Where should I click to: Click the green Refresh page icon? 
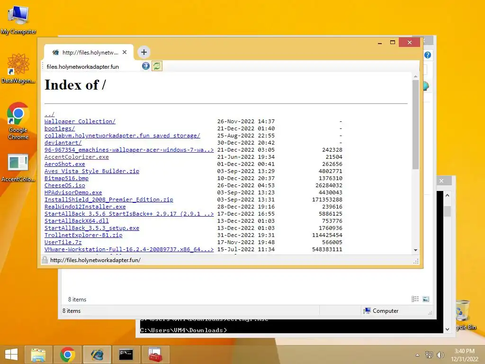(x=157, y=66)
